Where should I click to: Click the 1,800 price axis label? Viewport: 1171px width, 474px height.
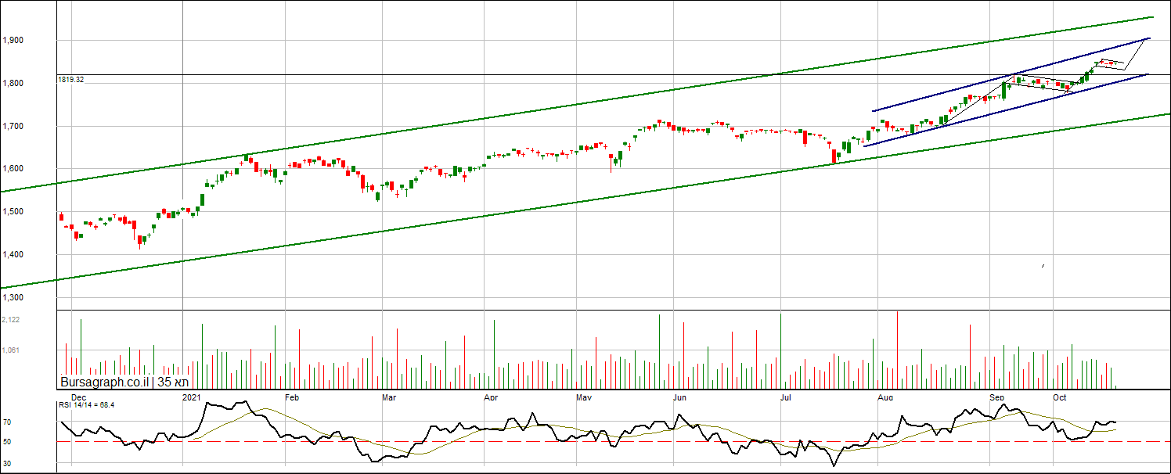[x=12, y=84]
